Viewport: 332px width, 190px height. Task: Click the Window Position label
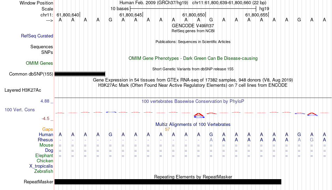[36, 3]
